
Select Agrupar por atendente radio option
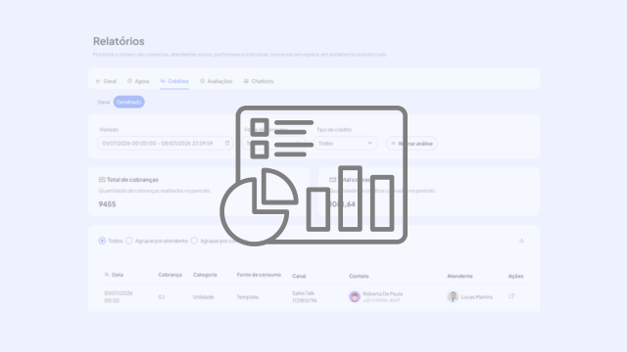click(x=128, y=241)
